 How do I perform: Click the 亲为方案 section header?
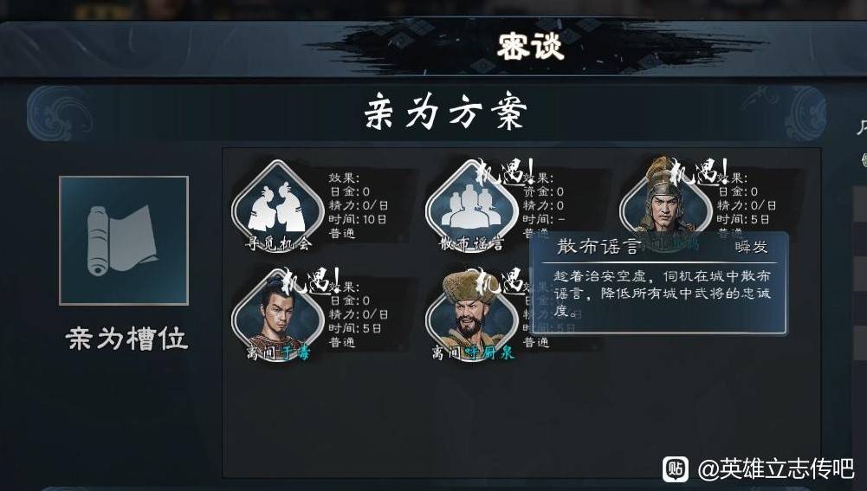(446, 112)
